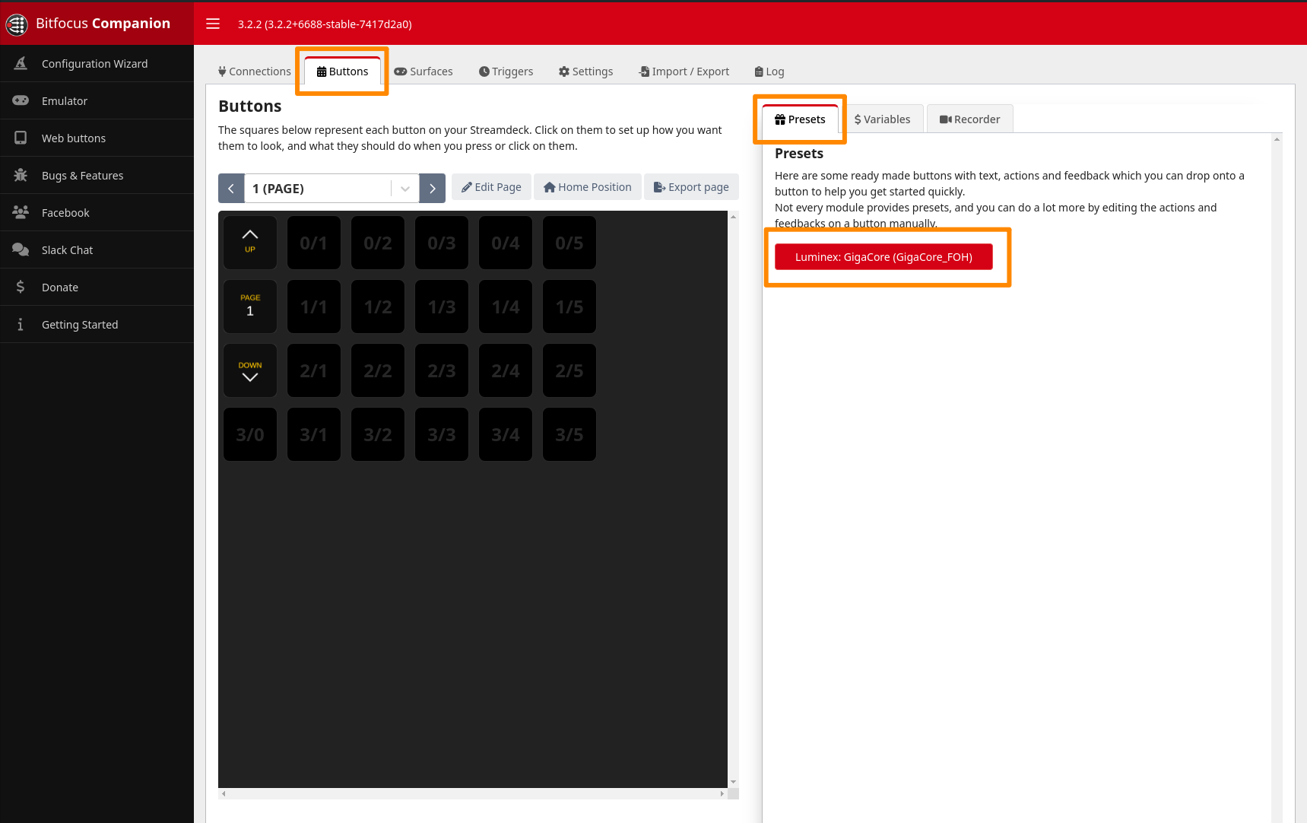The image size is (1307, 823).
Task: Select button 1/3 in grid
Action: coord(442,307)
